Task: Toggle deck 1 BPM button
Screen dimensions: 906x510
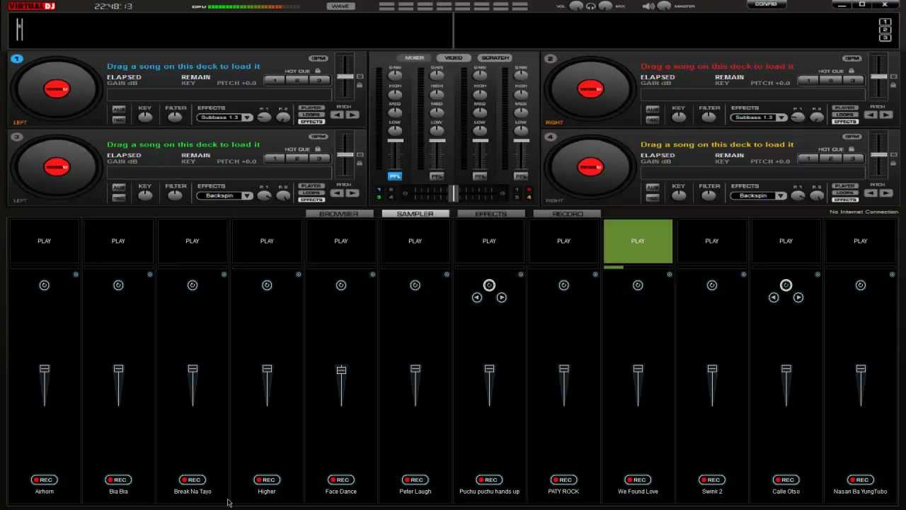Action: click(x=319, y=58)
